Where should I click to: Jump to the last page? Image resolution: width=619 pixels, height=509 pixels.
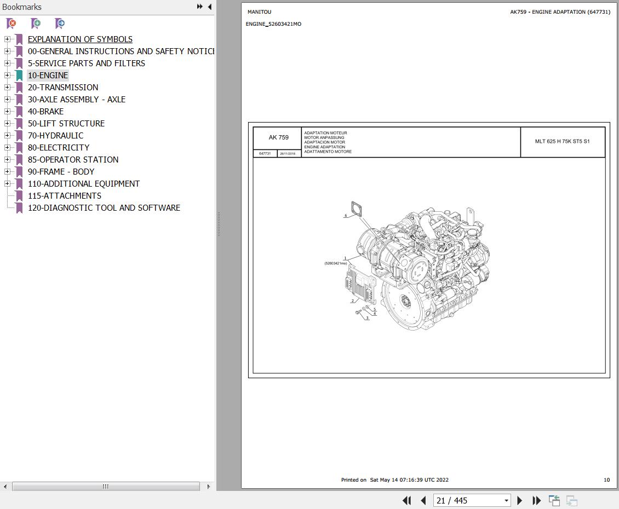(x=536, y=501)
